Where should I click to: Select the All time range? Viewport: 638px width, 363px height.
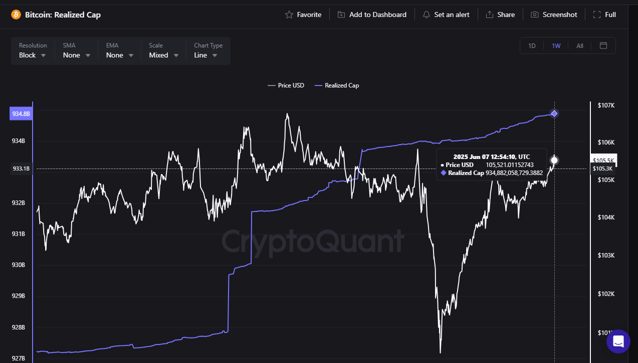pos(580,45)
